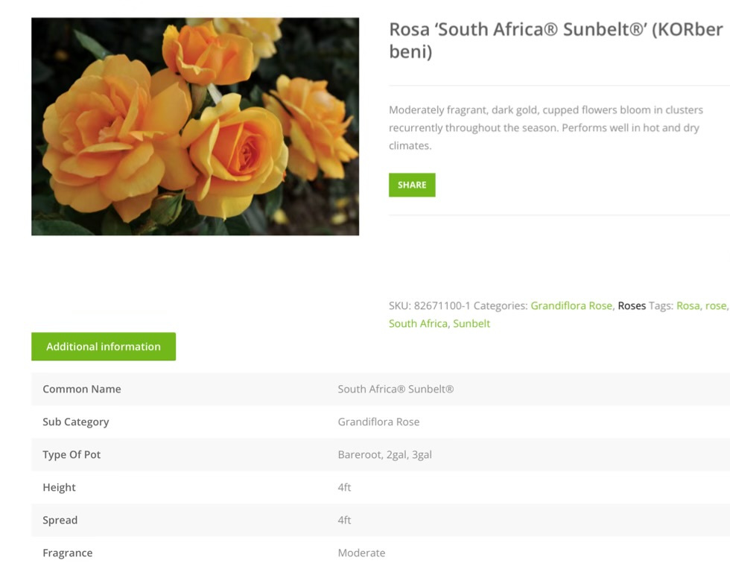The height and width of the screenshot is (575, 730).
Task: Open the Grandiflora Rose category link
Action: tap(571, 306)
